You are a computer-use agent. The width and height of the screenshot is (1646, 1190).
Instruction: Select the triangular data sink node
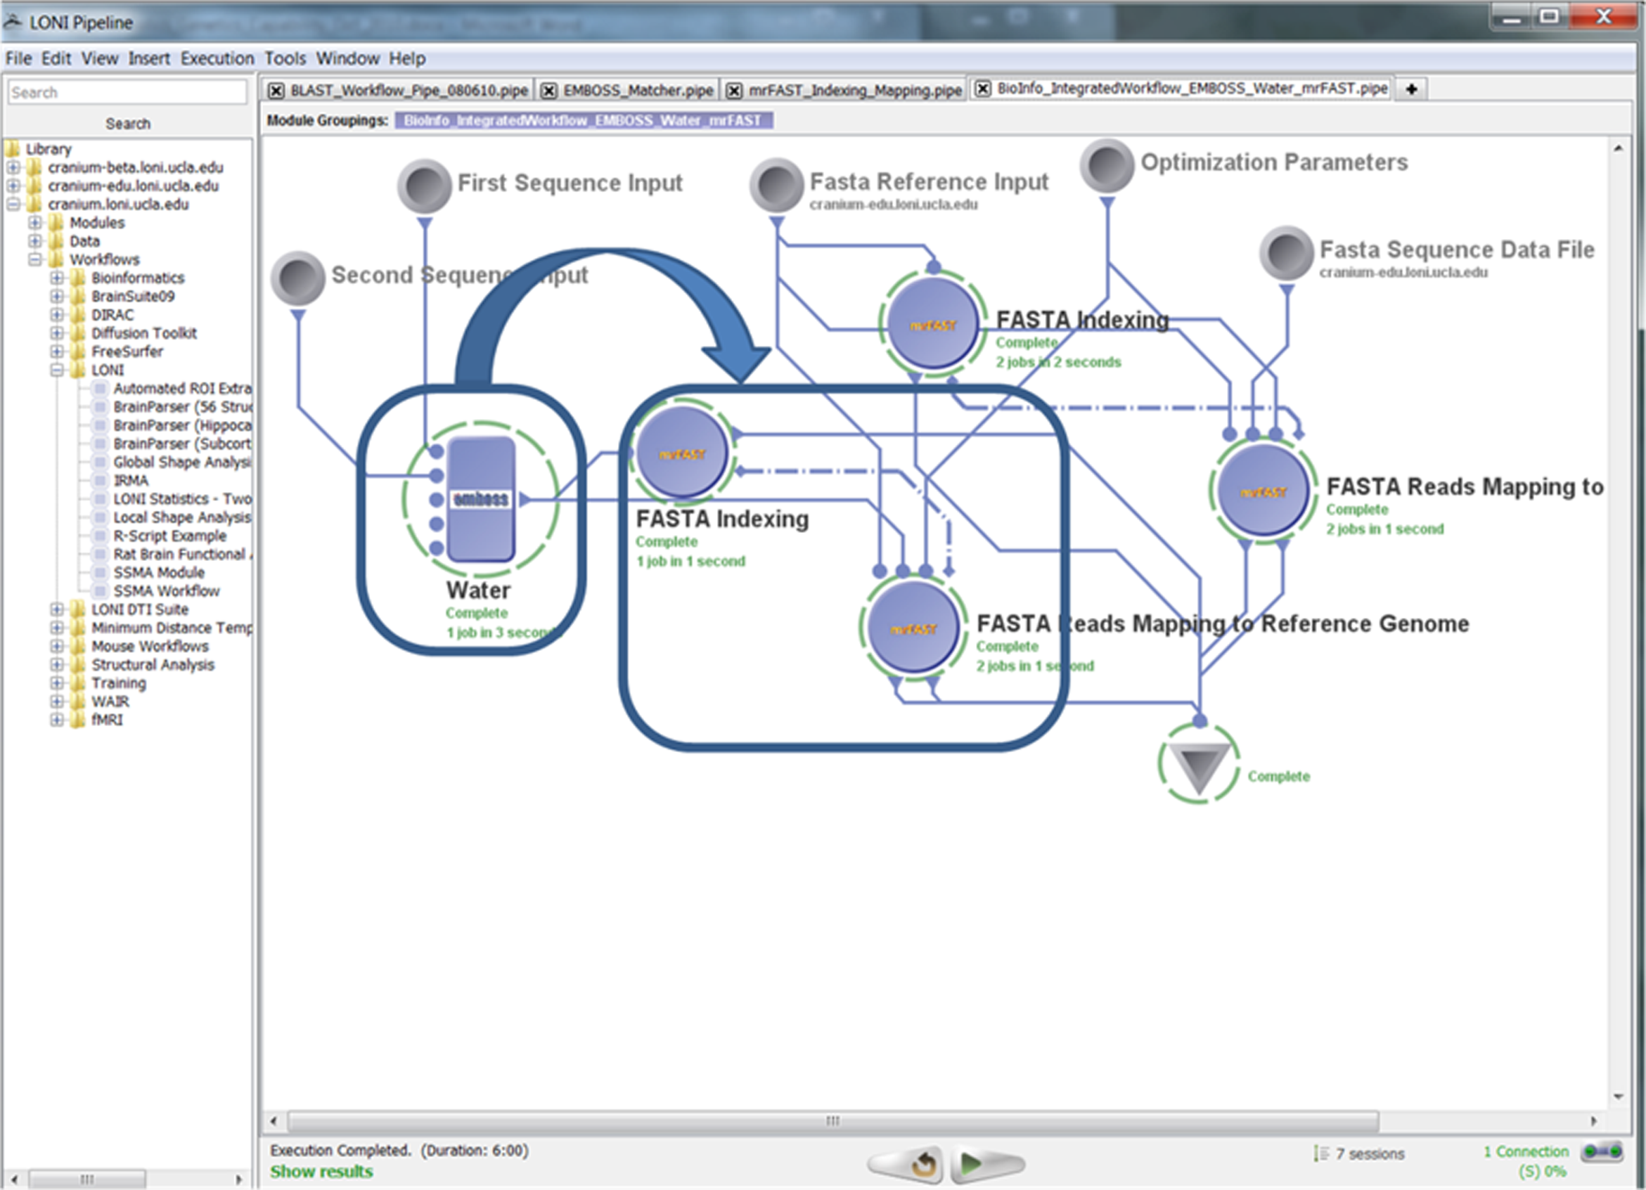1199,765
